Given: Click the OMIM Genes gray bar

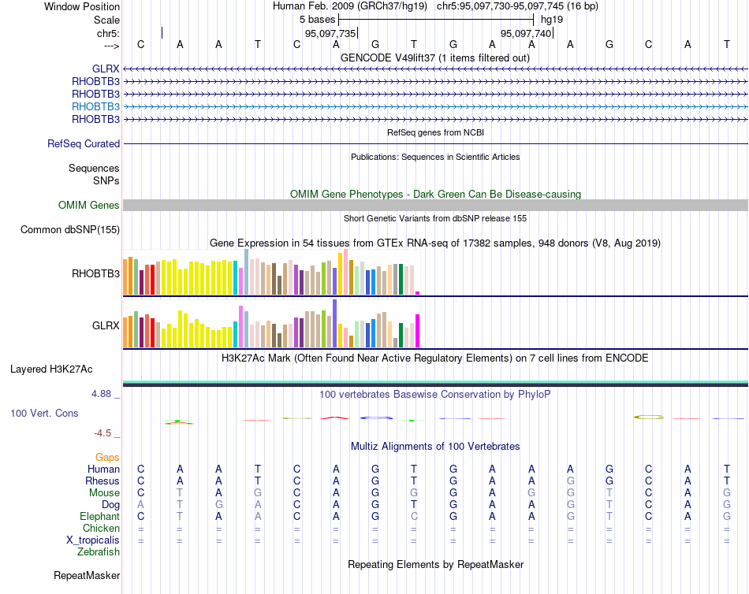Looking at the screenshot, I should click(435, 206).
